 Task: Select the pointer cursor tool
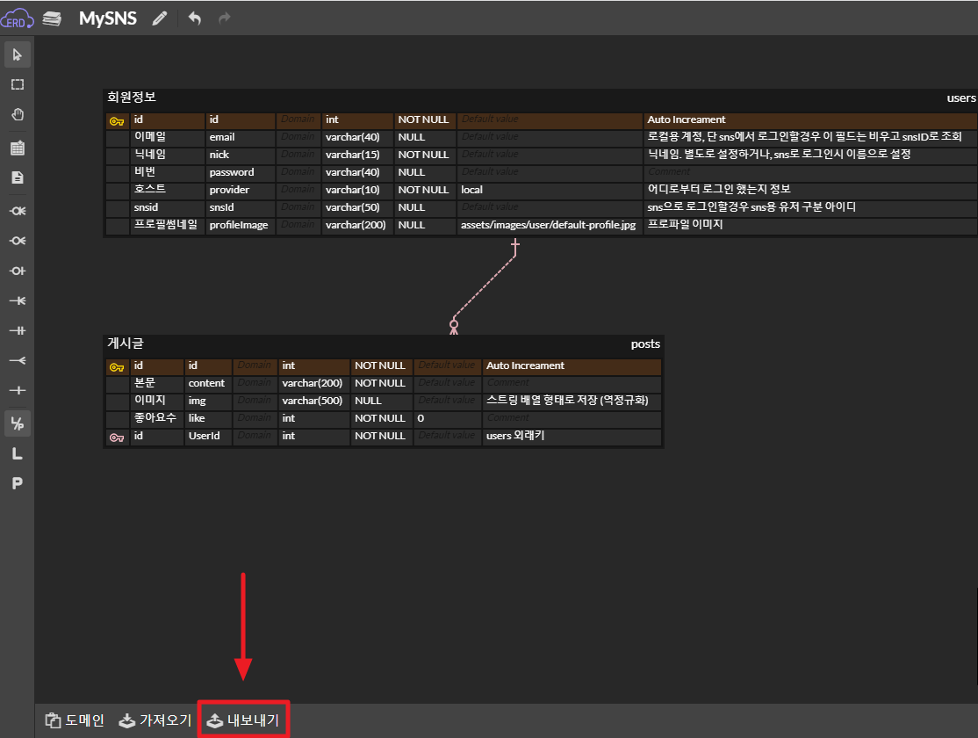[x=18, y=55]
